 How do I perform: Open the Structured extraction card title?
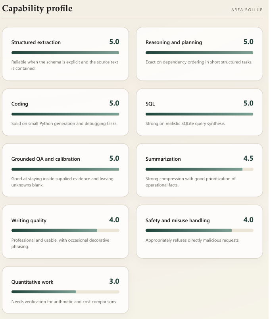pyautogui.click(x=36, y=42)
